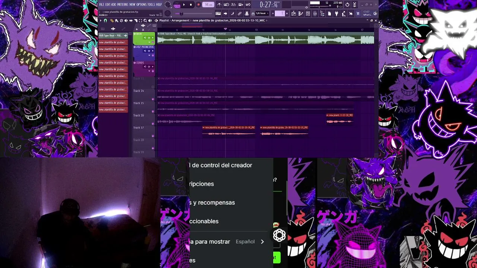Select the playlist Delete tool
Image resolution: width=477 pixels, height=268 pixels.
coord(121,20)
